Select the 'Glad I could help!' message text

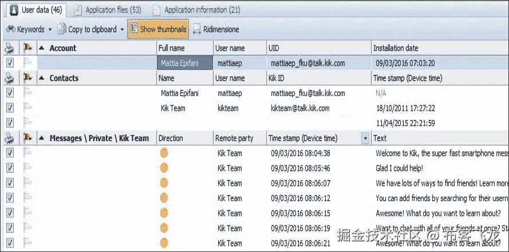pyautogui.click(x=399, y=169)
